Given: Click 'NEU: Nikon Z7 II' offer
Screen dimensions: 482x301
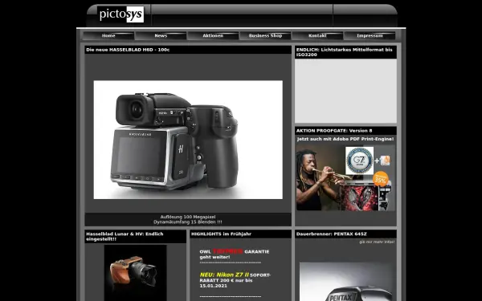Looking at the screenshot, I should [x=224, y=275].
